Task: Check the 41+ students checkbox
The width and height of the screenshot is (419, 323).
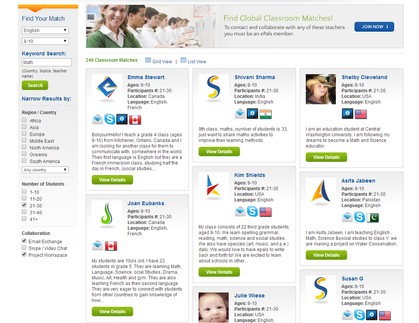Action: point(24,218)
